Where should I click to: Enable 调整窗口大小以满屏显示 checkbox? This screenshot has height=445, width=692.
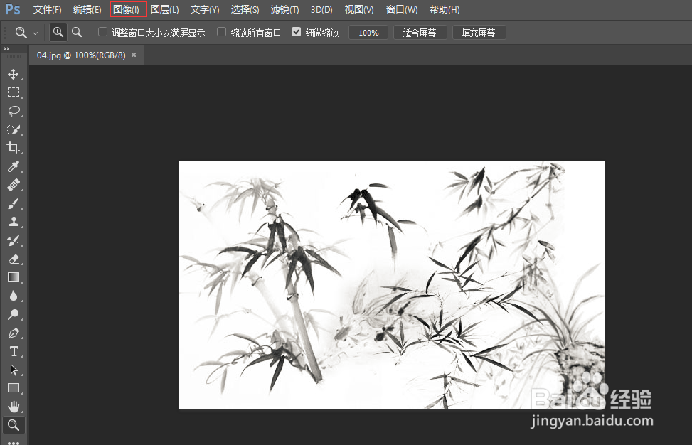point(102,32)
